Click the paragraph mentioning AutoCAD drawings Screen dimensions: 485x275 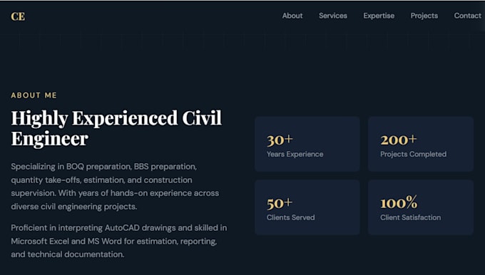click(x=119, y=241)
